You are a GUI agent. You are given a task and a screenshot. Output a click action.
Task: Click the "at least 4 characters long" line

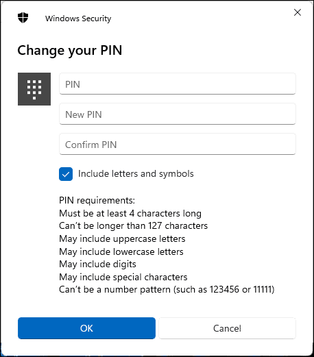[x=130, y=213]
